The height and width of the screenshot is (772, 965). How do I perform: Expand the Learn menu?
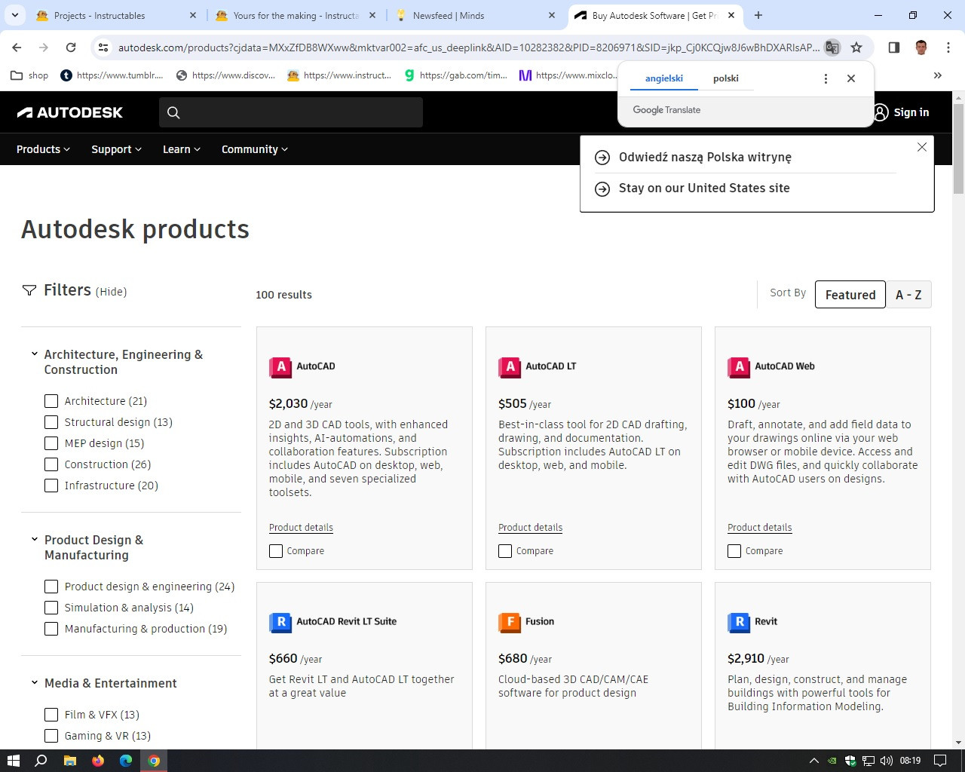tap(182, 149)
